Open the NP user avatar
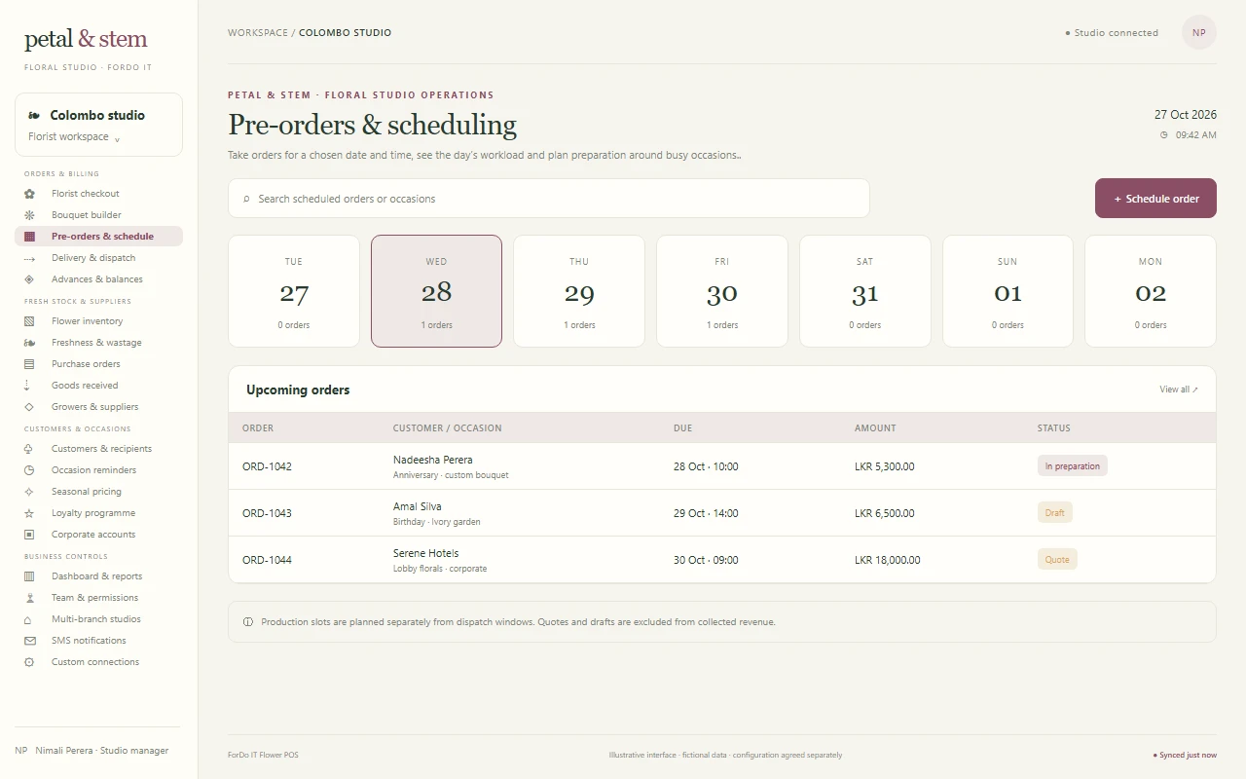The image size is (1246, 779). pyautogui.click(x=1199, y=33)
